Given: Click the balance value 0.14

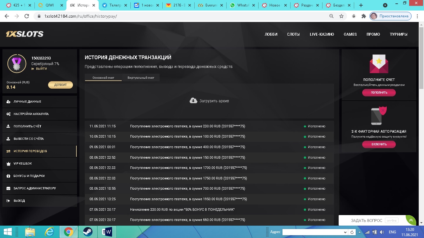Looking at the screenshot, I should pos(11,87).
